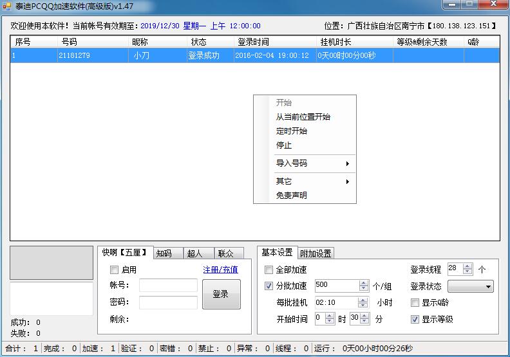Switch to the 联众 tab

(x=229, y=253)
